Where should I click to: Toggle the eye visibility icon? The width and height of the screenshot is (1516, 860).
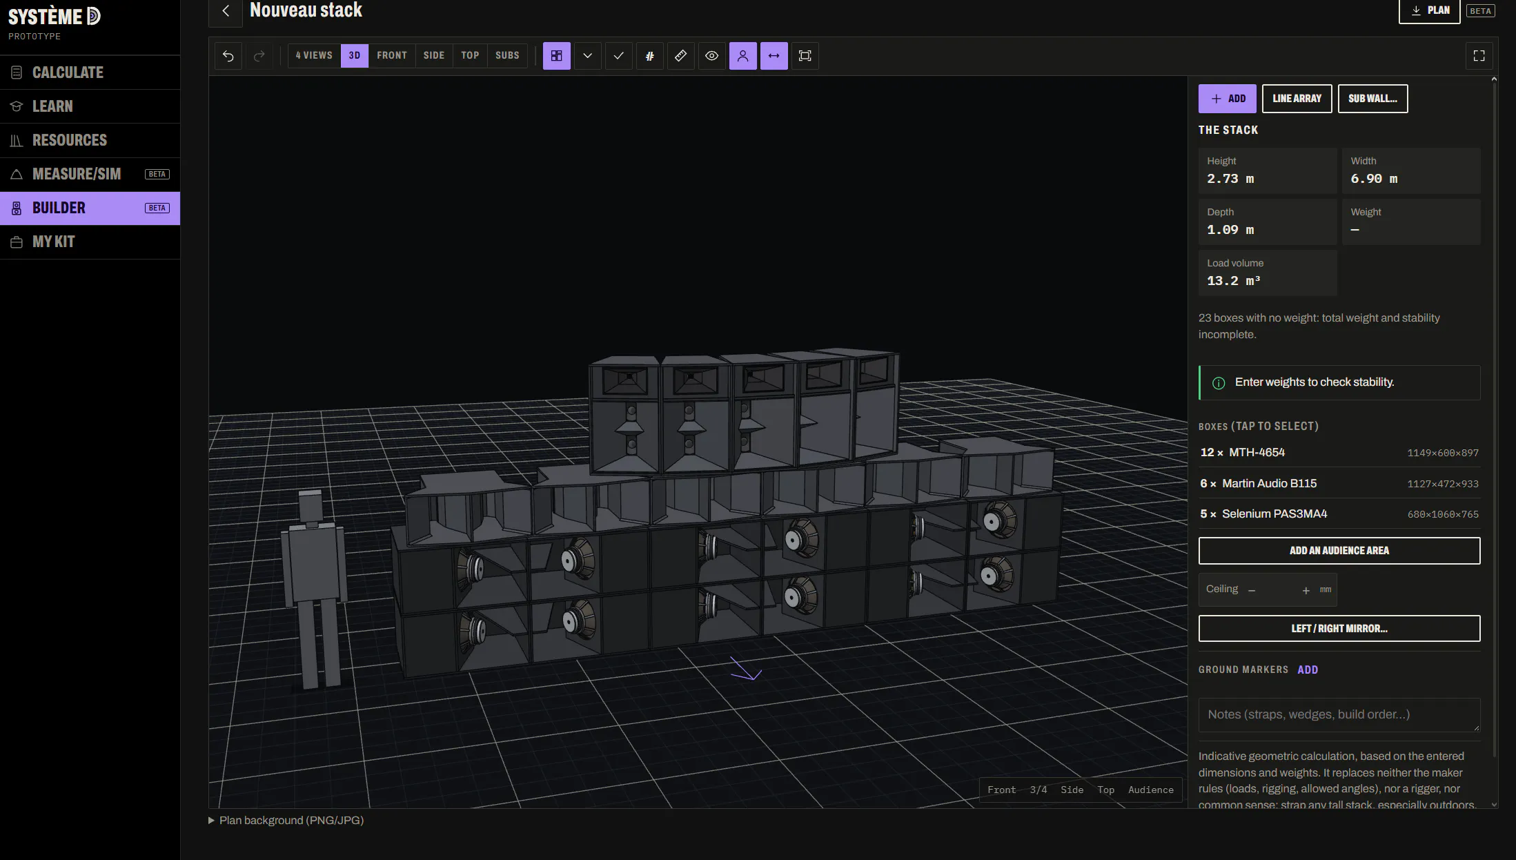(x=711, y=56)
